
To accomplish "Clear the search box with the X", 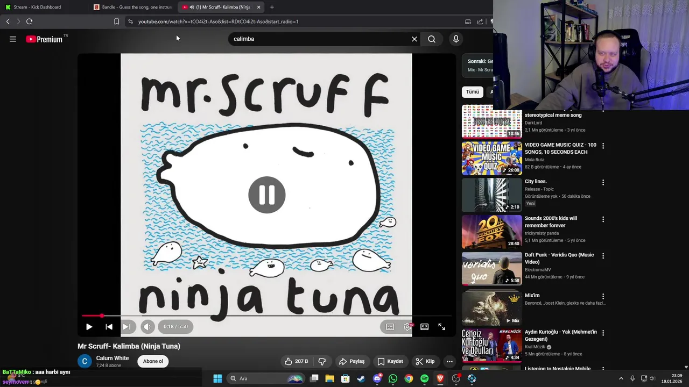I will pos(414,39).
